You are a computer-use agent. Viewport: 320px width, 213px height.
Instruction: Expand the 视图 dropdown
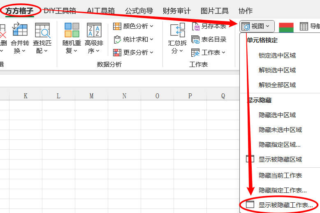[x=257, y=26]
